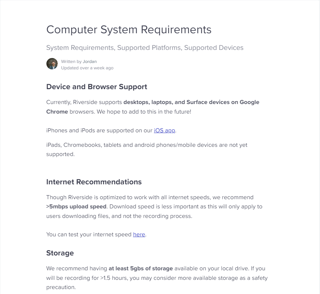Viewport: 320px width, 294px height.
Task: Click the 'Written by' label
Action: click(72, 62)
